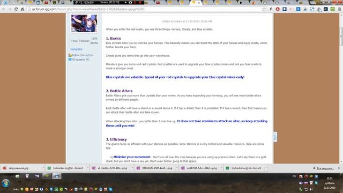Click the envelope icon next to Отправить ЛС
Screen dimensions: 343x193
click(70, 60)
